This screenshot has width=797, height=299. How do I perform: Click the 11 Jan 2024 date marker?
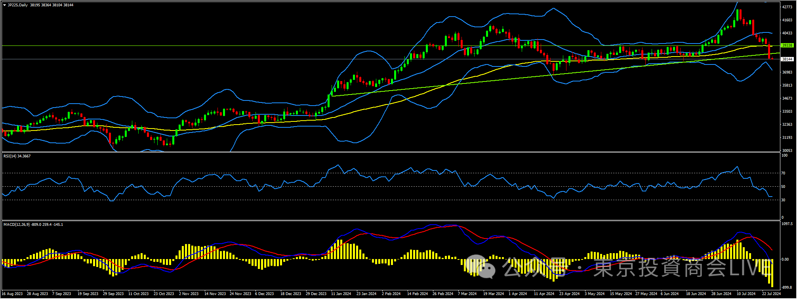(x=341, y=294)
